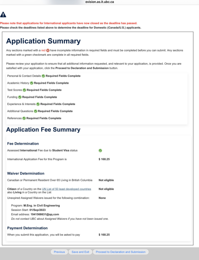Click Experience & Interests green checkmark

coord(38,104)
